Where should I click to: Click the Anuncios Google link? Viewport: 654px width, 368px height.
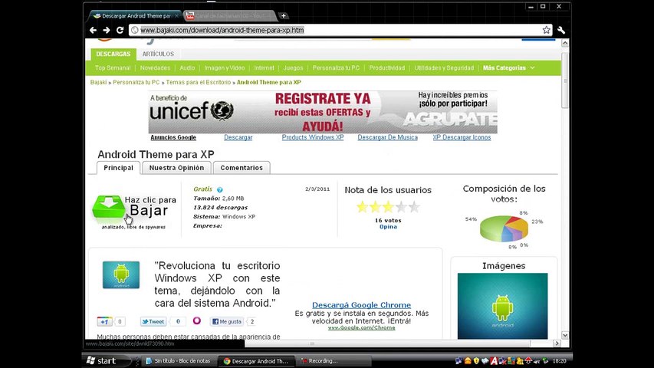coord(173,137)
